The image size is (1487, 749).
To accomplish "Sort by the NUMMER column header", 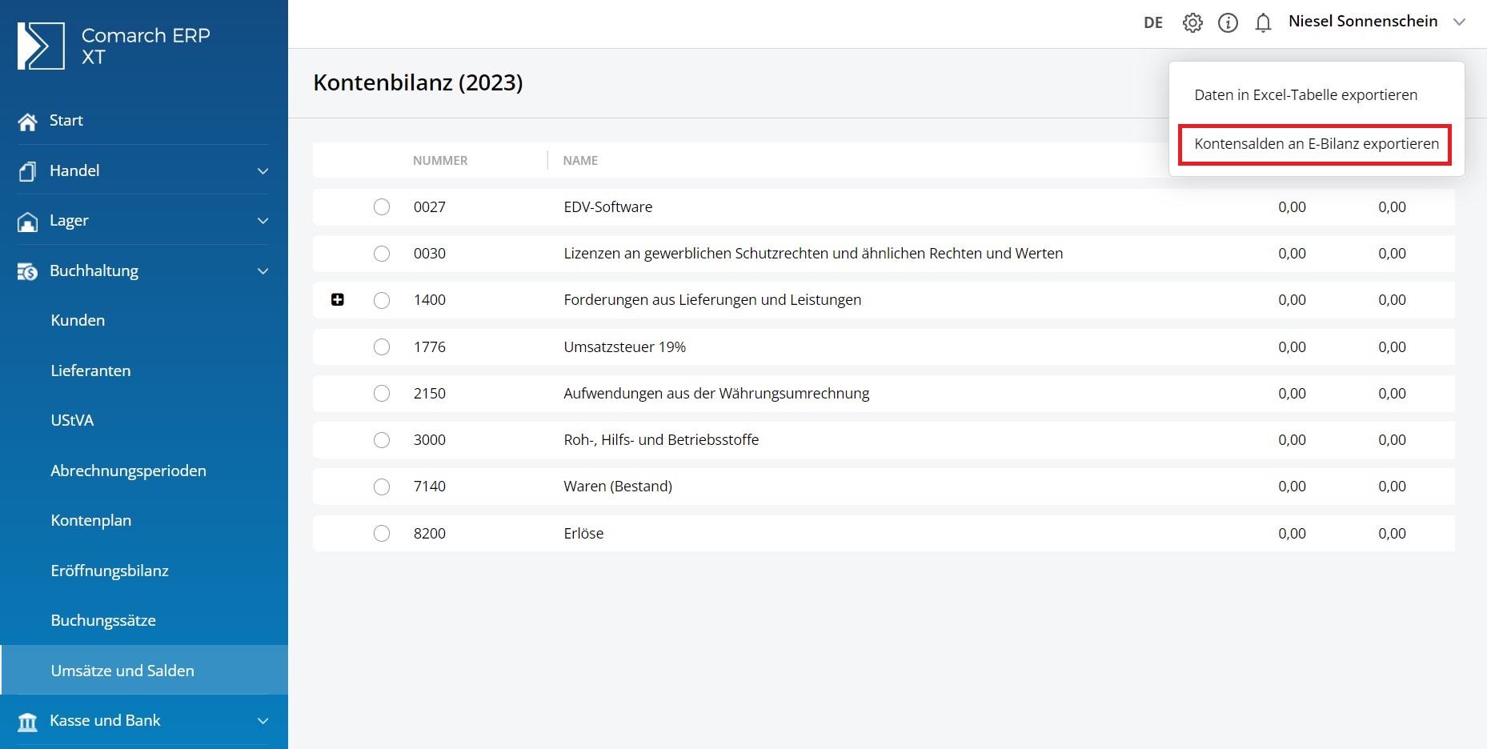I will click(440, 160).
